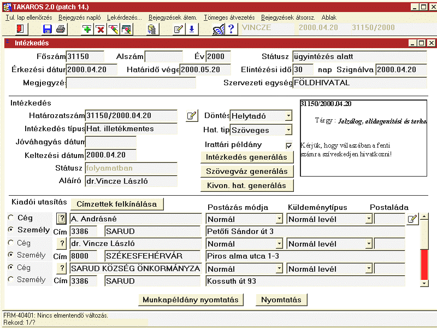Select Cég radio for A. Andrásné row
Screen dimensions: 437x328
pyautogui.click(x=11, y=217)
